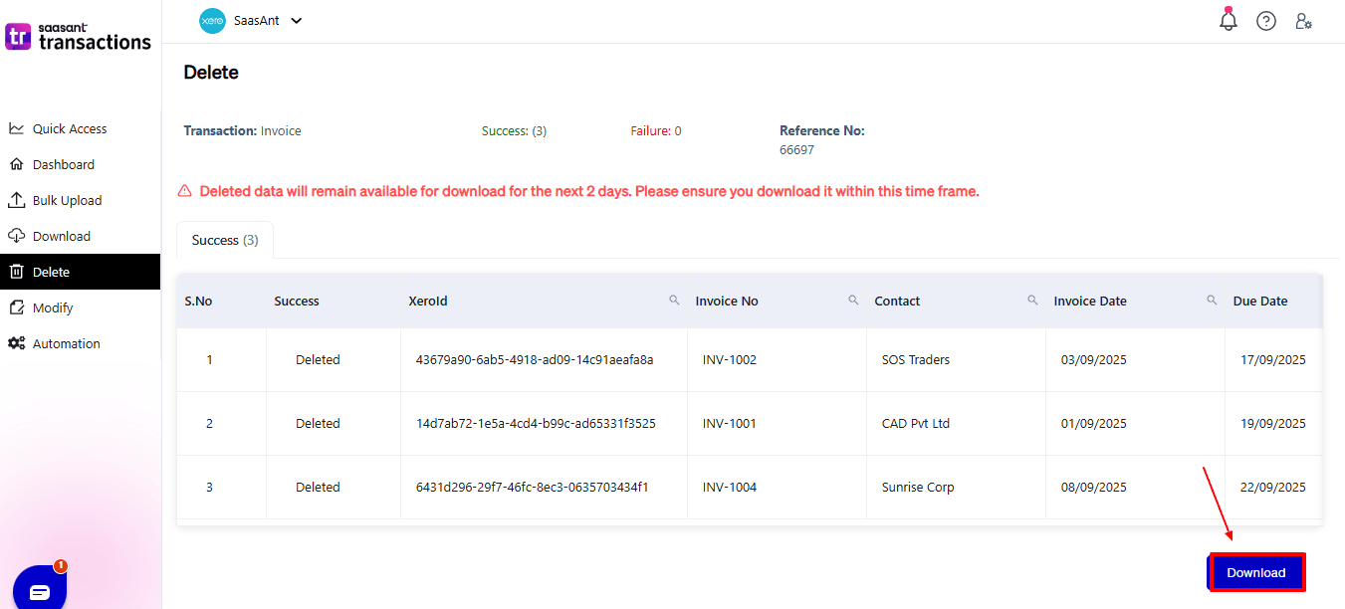Image resolution: width=1345 pixels, height=609 pixels.
Task: Click the SaasAnt transactions logo
Action: coord(79,35)
